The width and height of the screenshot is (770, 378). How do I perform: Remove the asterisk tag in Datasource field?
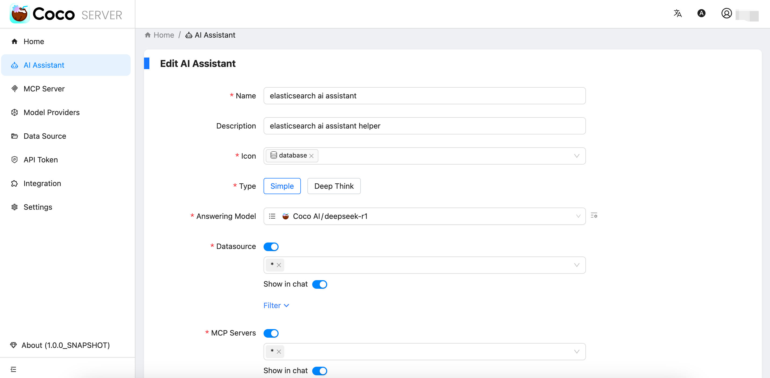point(279,265)
